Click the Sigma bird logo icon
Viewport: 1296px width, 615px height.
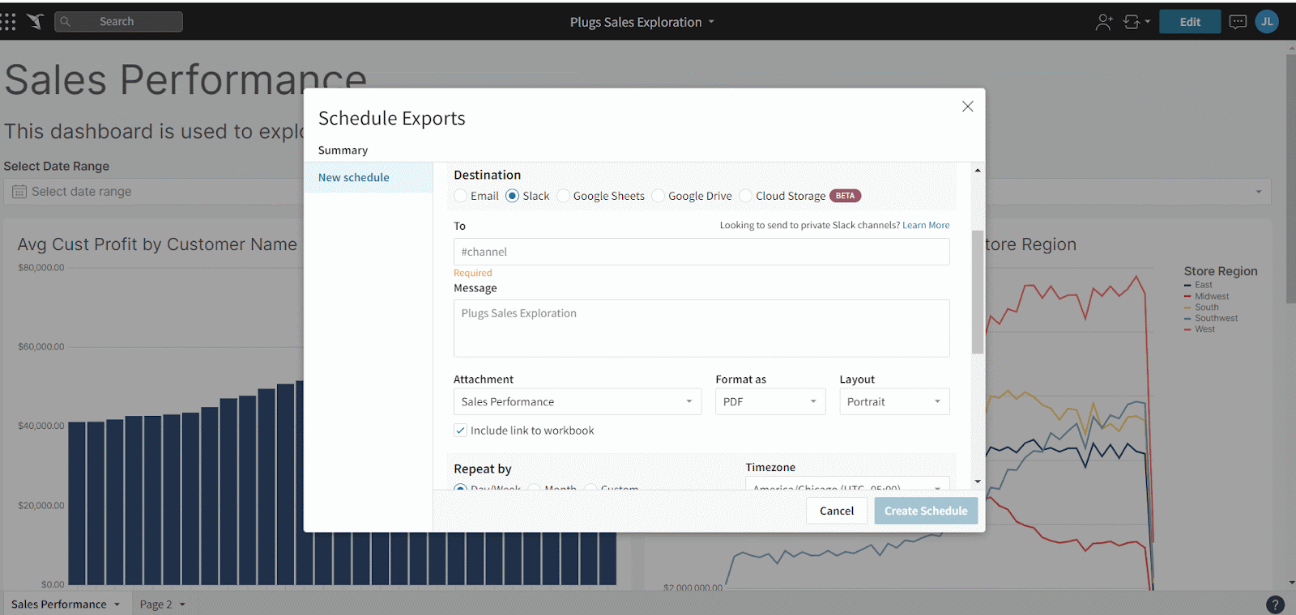click(x=36, y=22)
